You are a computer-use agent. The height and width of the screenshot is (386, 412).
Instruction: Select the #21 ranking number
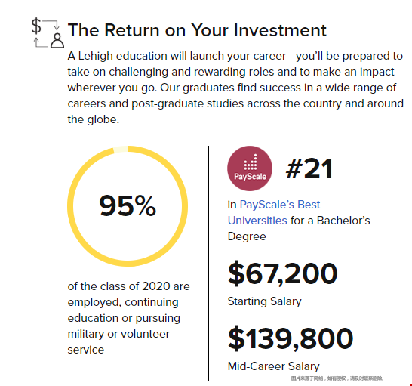(309, 169)
